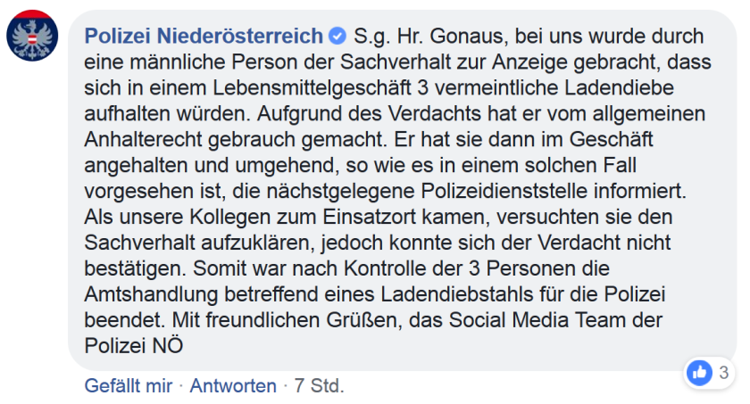Click the closing Polizei NÖ signature
750x404 pixels.
[134, 345]
